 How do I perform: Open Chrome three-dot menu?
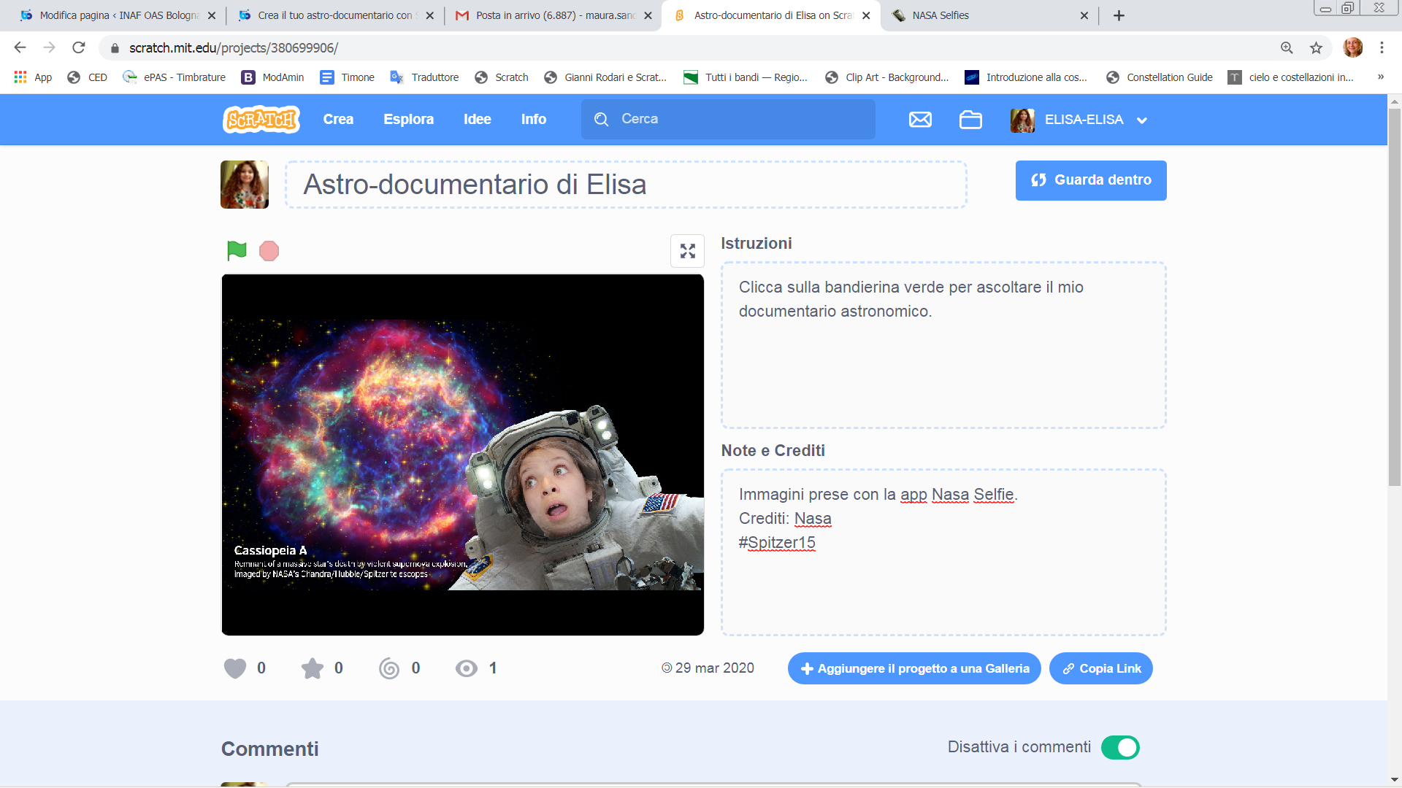pyautogui.click(x=1382, y=48)
